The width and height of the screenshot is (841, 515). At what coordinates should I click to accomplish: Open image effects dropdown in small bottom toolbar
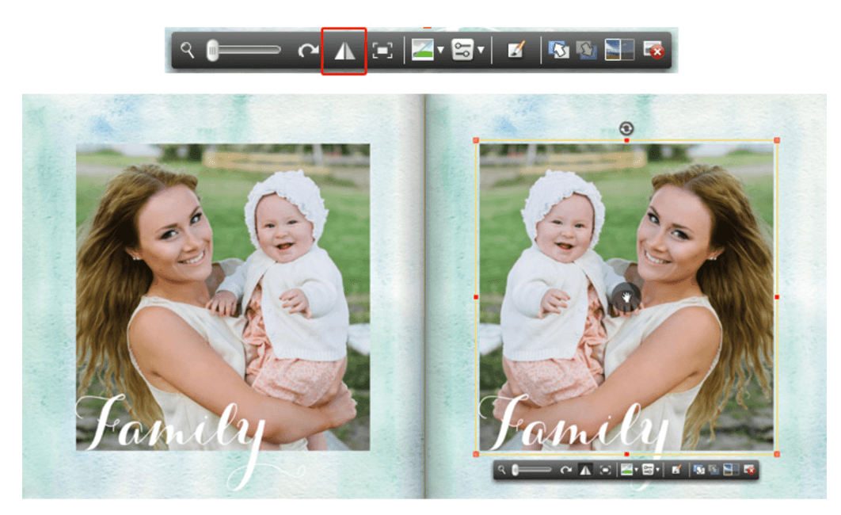point(629,470)
